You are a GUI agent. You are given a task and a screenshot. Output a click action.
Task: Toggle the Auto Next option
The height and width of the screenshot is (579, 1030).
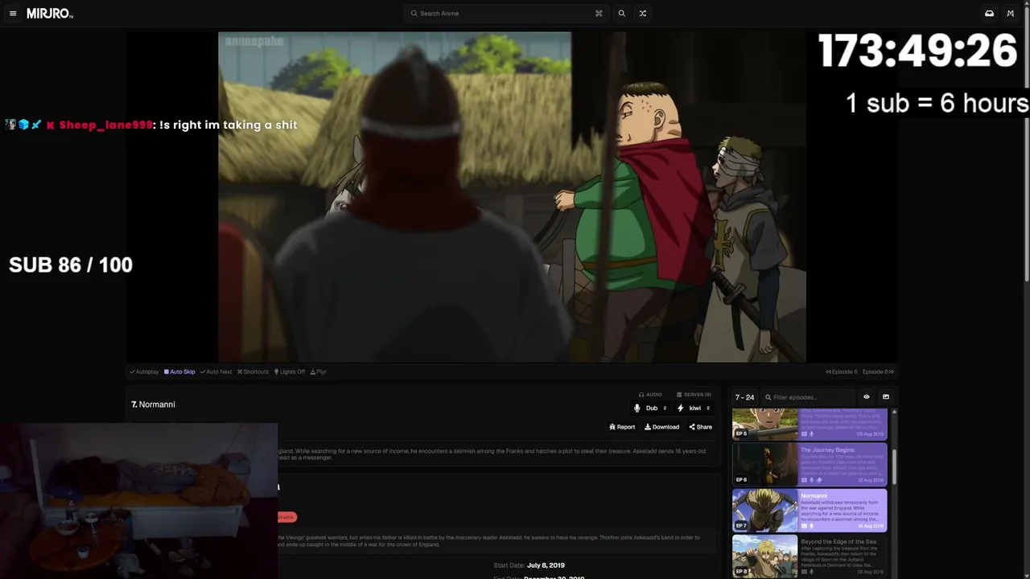(216, 372)
